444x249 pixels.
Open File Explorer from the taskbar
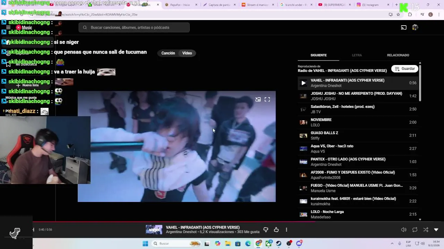[228, 243]
